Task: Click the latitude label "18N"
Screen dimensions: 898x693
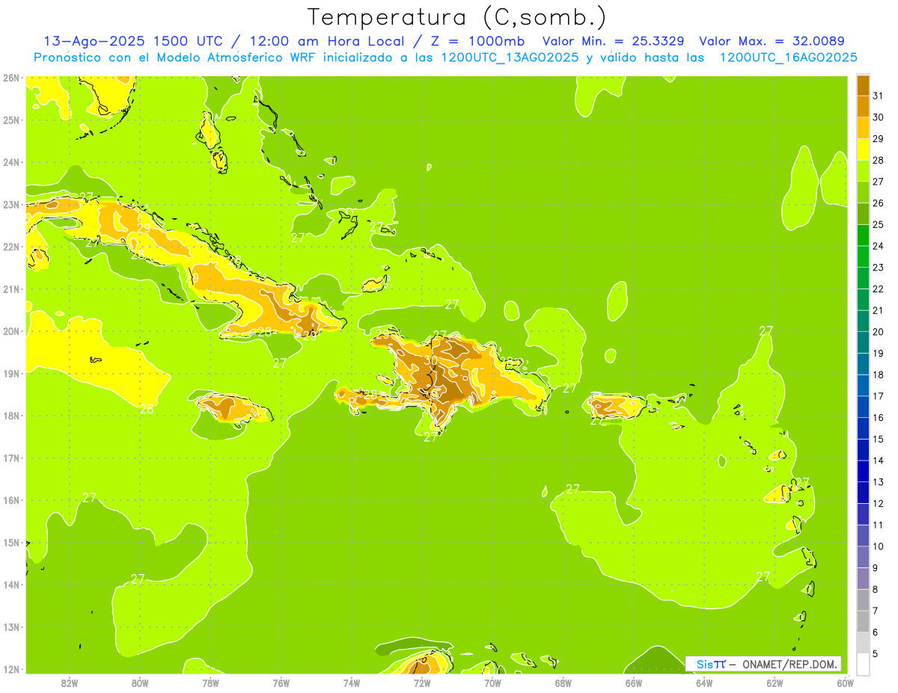Action: click(x=11, y=416)
